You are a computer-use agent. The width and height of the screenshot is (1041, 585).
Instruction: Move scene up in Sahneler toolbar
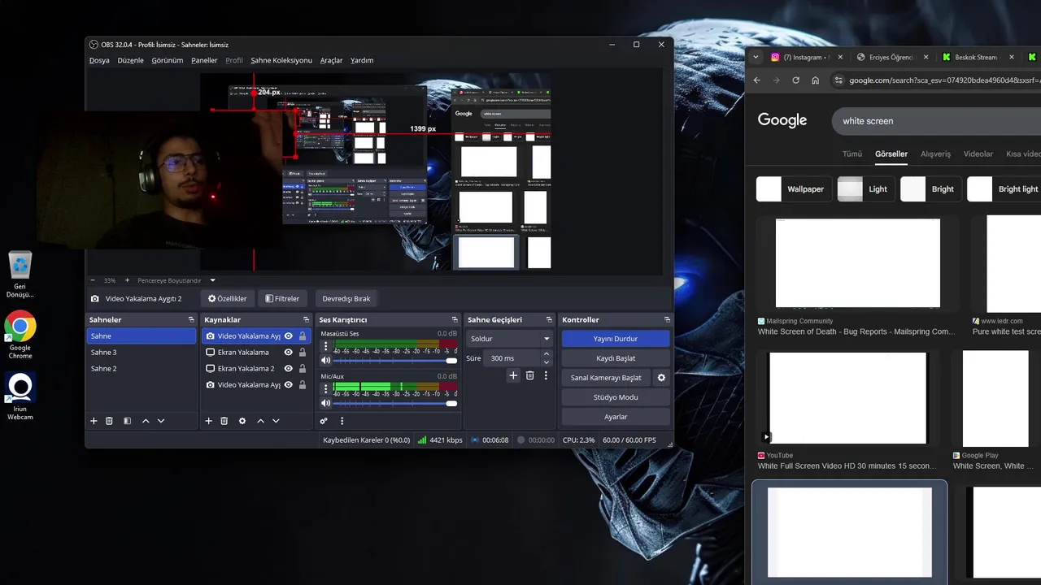146,421
